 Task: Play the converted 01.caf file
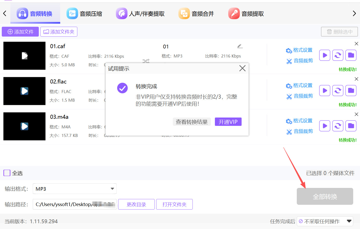(x=325, y=55)
